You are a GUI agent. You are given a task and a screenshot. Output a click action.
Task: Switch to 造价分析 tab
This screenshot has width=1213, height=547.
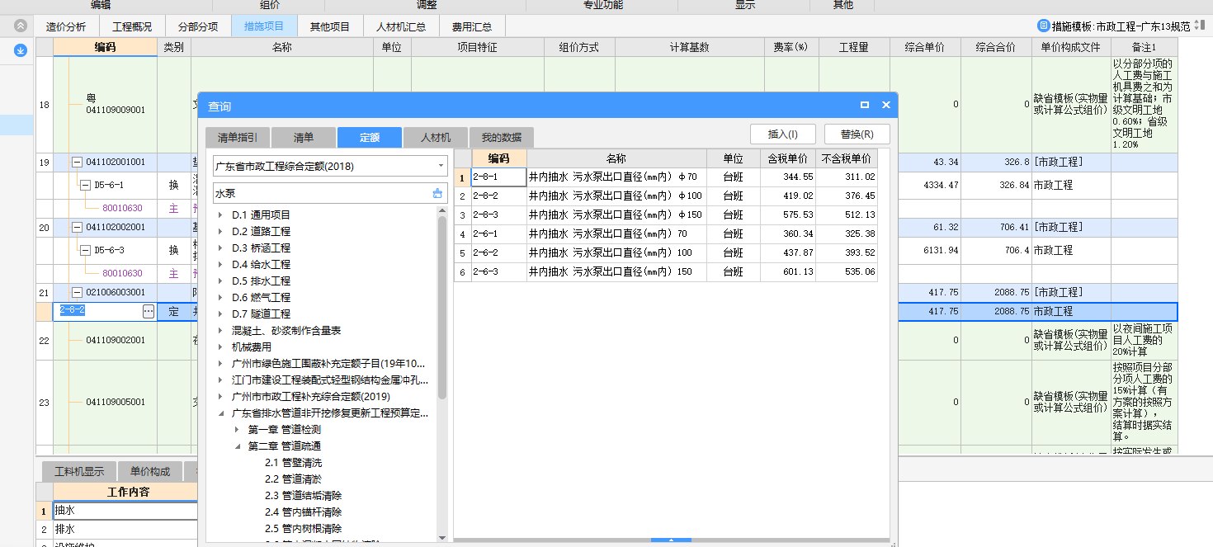[66, 26]
